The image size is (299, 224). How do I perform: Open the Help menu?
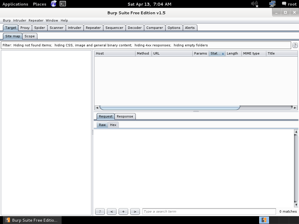[64, 20]
